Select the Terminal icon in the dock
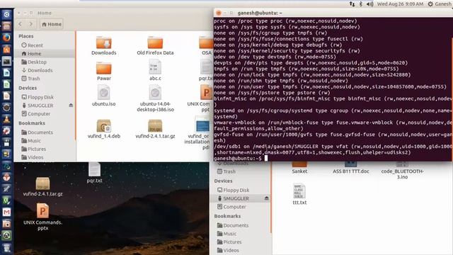This screenshot has width=453, height=255. (x=6, y=61)
